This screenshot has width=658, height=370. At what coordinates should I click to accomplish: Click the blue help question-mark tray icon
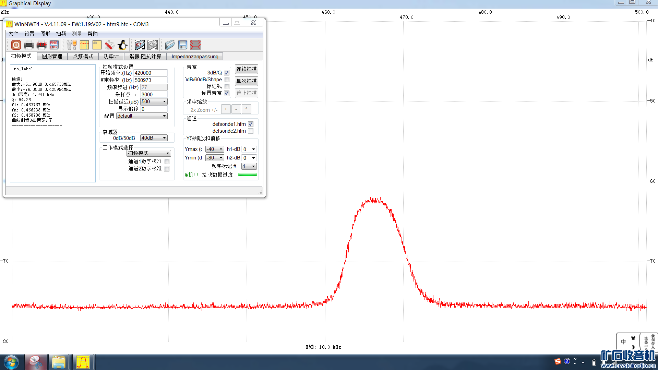[x=567, y=361]
